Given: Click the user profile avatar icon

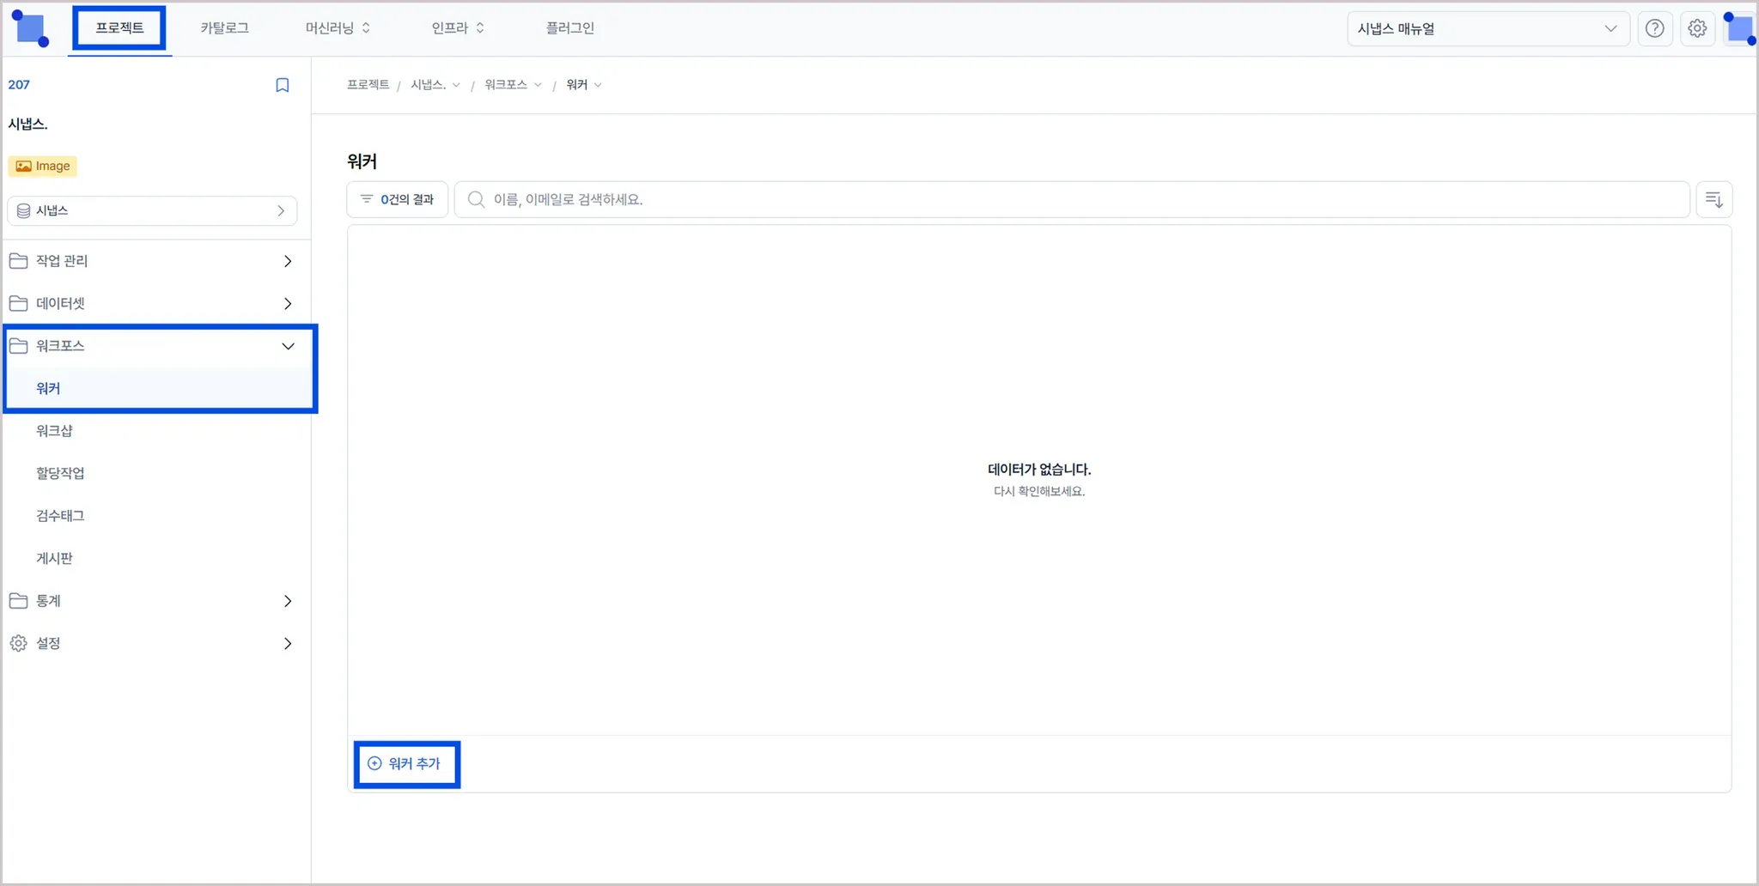Looking at the screenshot, I should [1740, 29].
